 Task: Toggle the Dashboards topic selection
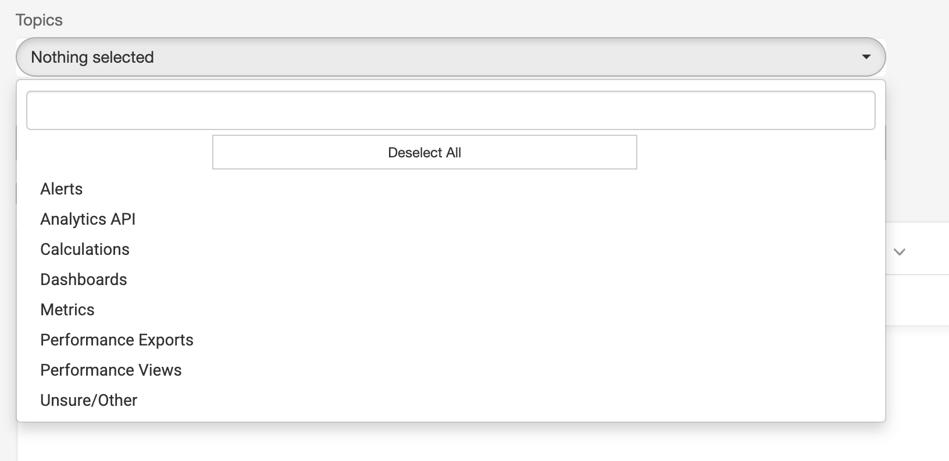(84, 280)
